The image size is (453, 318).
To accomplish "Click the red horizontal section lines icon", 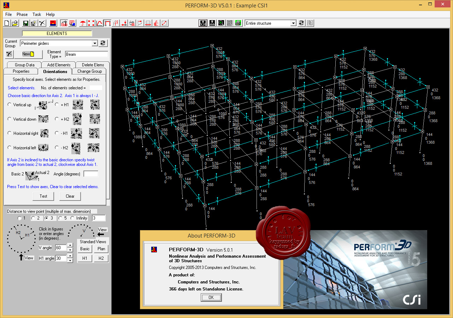I will [148, 23].
